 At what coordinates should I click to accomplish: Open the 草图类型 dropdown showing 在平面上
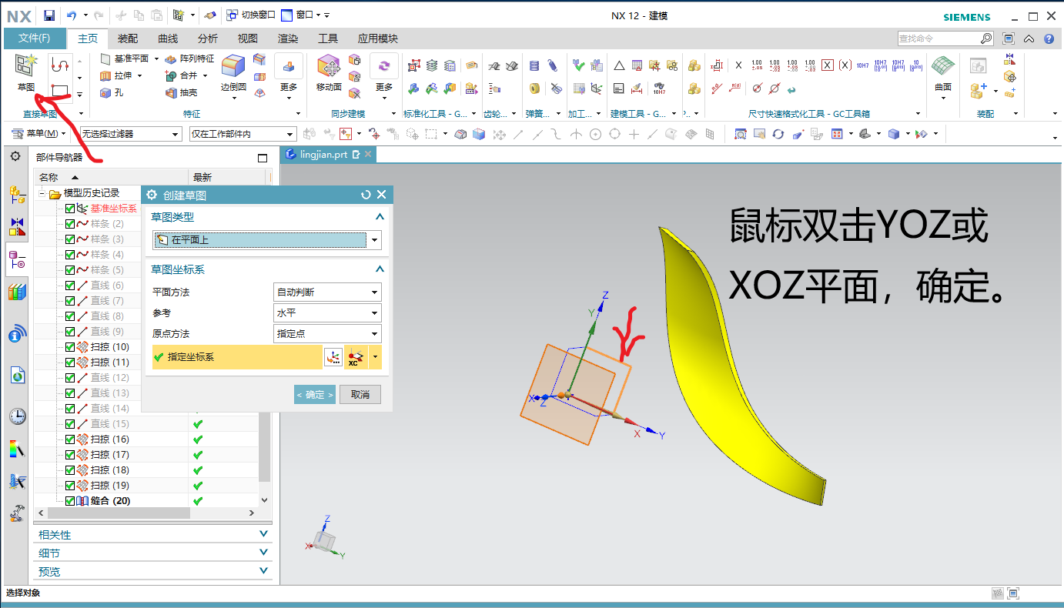tap(267, 240)
